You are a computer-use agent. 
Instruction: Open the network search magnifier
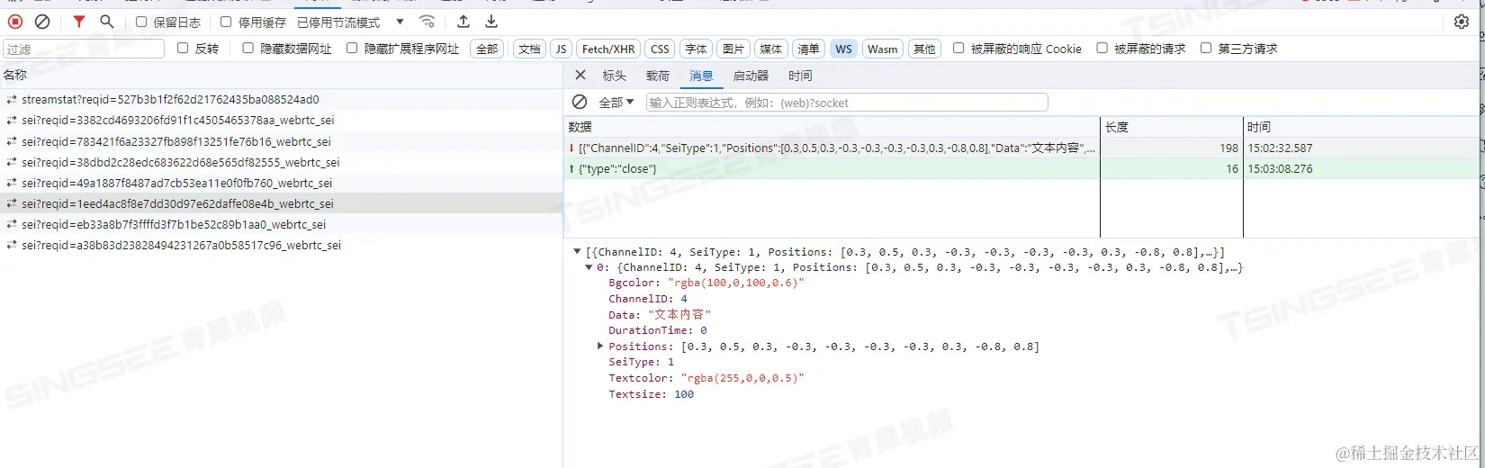[x=107, y=22]
